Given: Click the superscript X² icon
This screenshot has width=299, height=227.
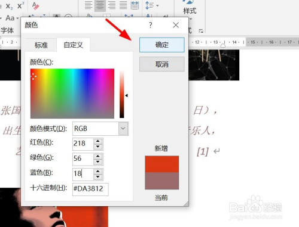Looking at the screenshot, I should coord(21,5).
